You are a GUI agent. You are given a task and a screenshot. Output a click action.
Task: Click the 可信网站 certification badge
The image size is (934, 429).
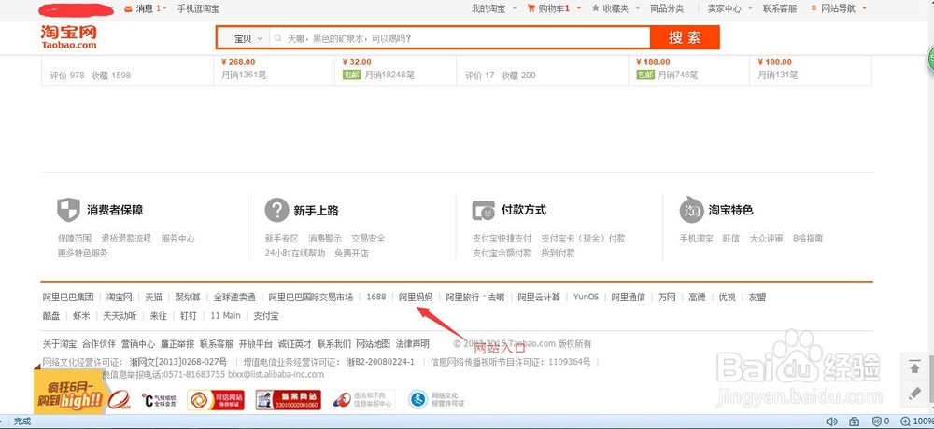pos(215,400)
